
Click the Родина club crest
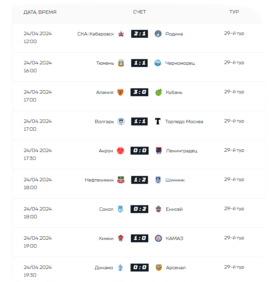tap(158, 34)
